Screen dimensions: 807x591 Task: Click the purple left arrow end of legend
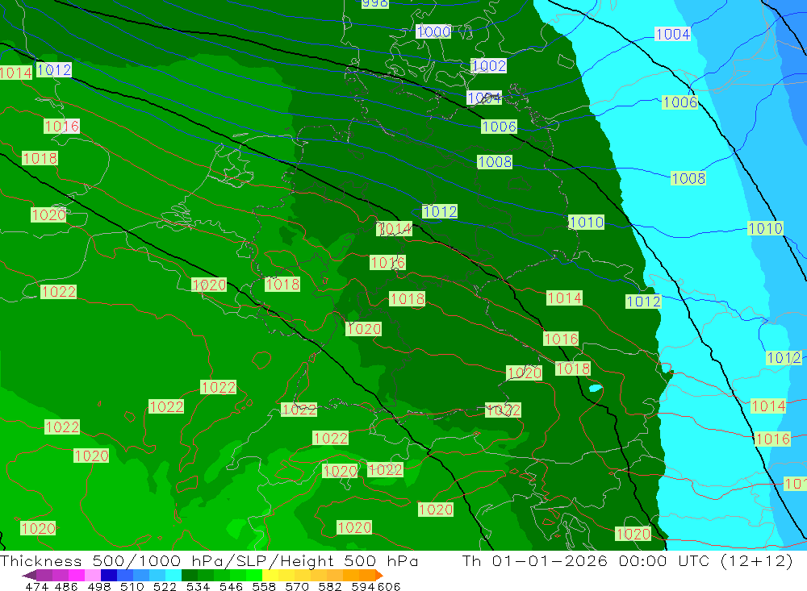pos(29,576)
